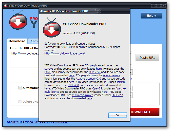Open the opencore-amr link
This screenshot has height=131, width=171.
[112, 75]
